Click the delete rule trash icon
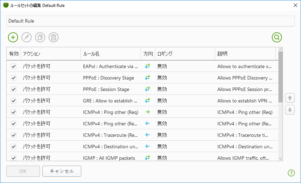 [x=53, y=37]
